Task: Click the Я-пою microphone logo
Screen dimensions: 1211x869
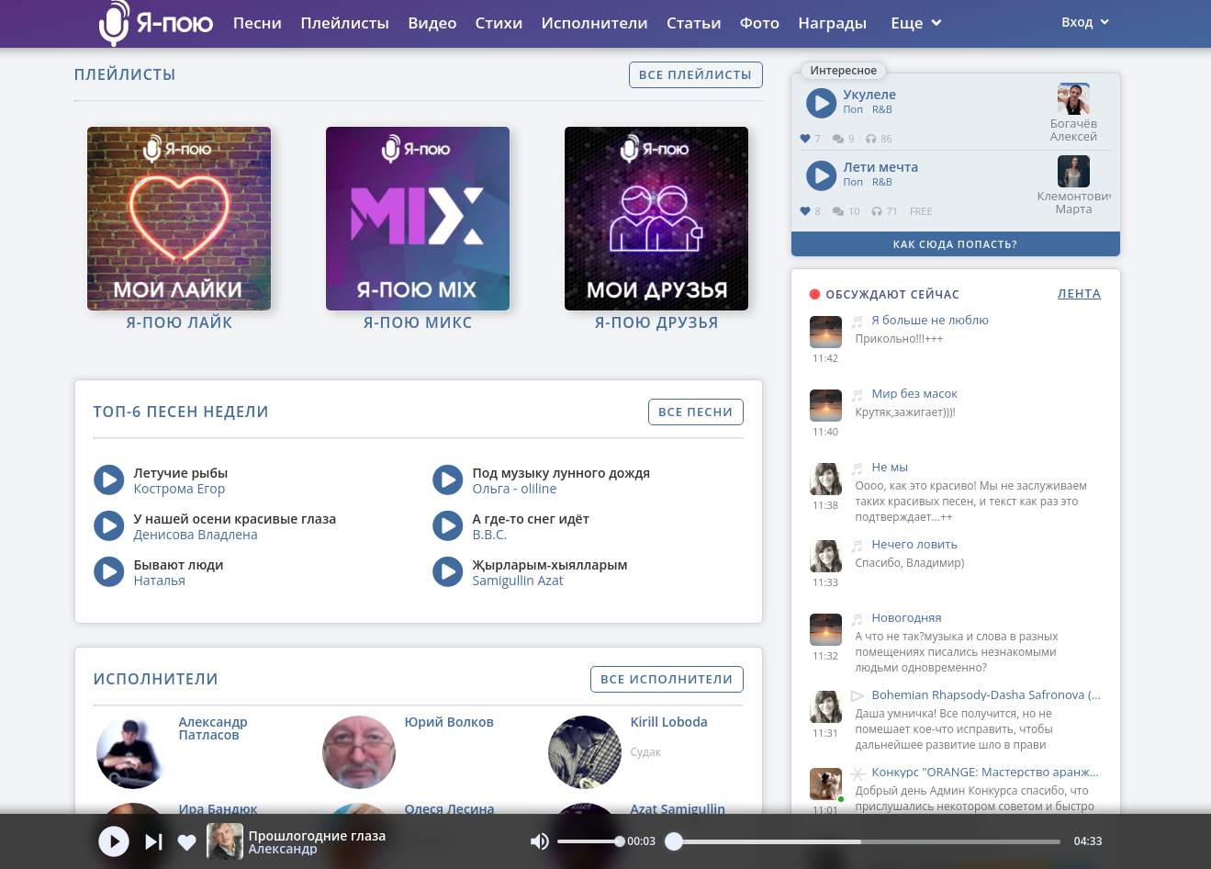Action: point(156,23)
